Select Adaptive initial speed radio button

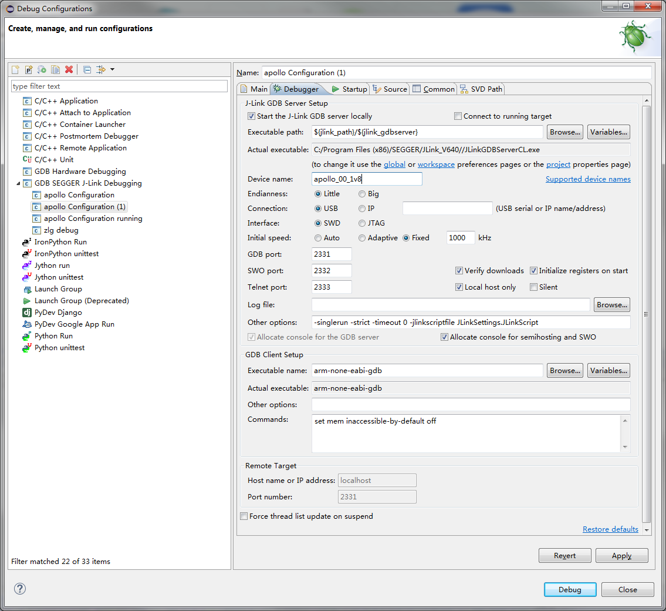point(362,238)
